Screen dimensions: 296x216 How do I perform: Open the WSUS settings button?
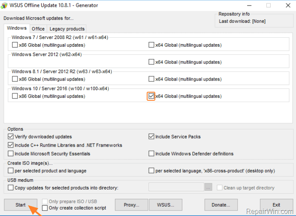pos(166,205)
